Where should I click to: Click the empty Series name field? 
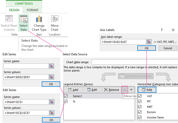(26, 66)
